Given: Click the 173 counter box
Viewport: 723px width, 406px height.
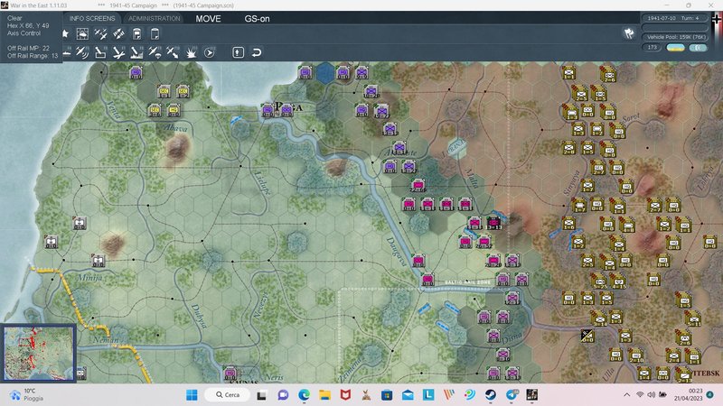Looking at the screenshot, I should (x=652, y=48).
